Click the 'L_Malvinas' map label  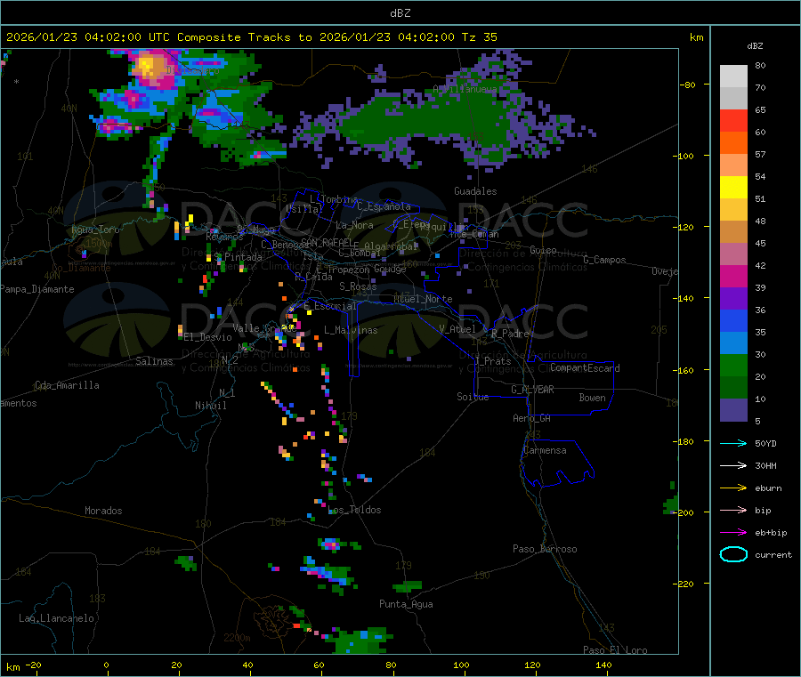(351, 330)
